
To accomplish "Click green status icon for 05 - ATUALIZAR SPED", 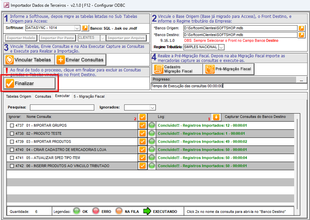I will coord(152,158).
